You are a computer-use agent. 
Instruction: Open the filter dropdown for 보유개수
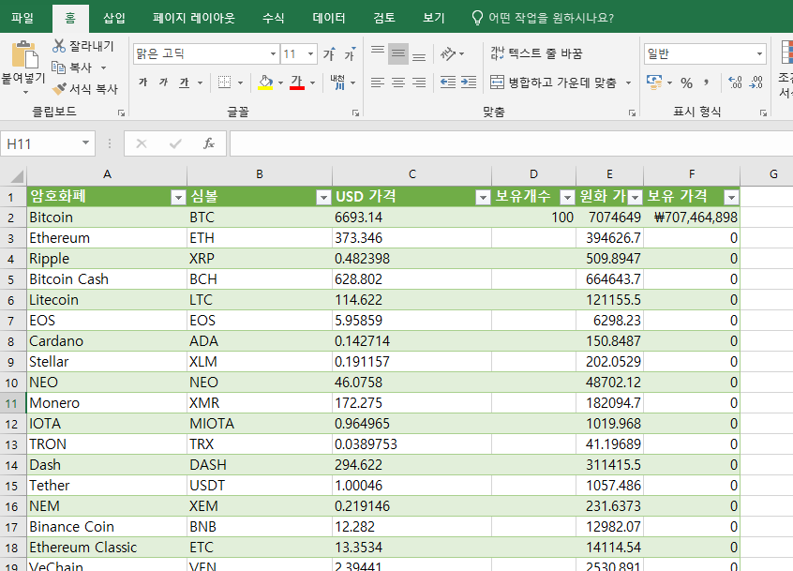coord(567,197)
